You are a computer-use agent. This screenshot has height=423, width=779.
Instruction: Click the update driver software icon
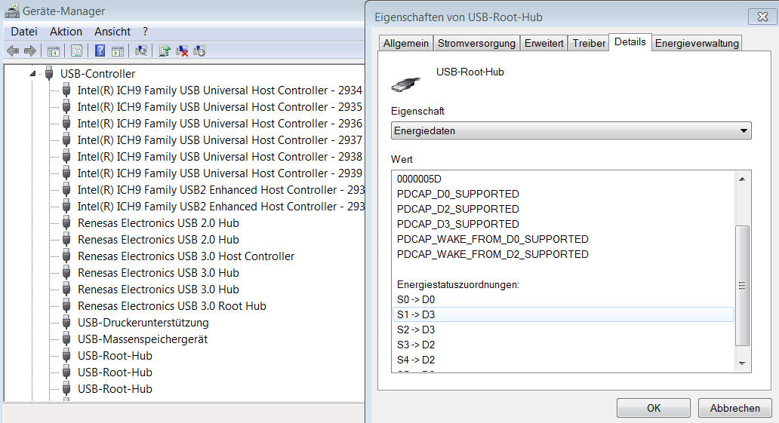[x=165, y=51]
